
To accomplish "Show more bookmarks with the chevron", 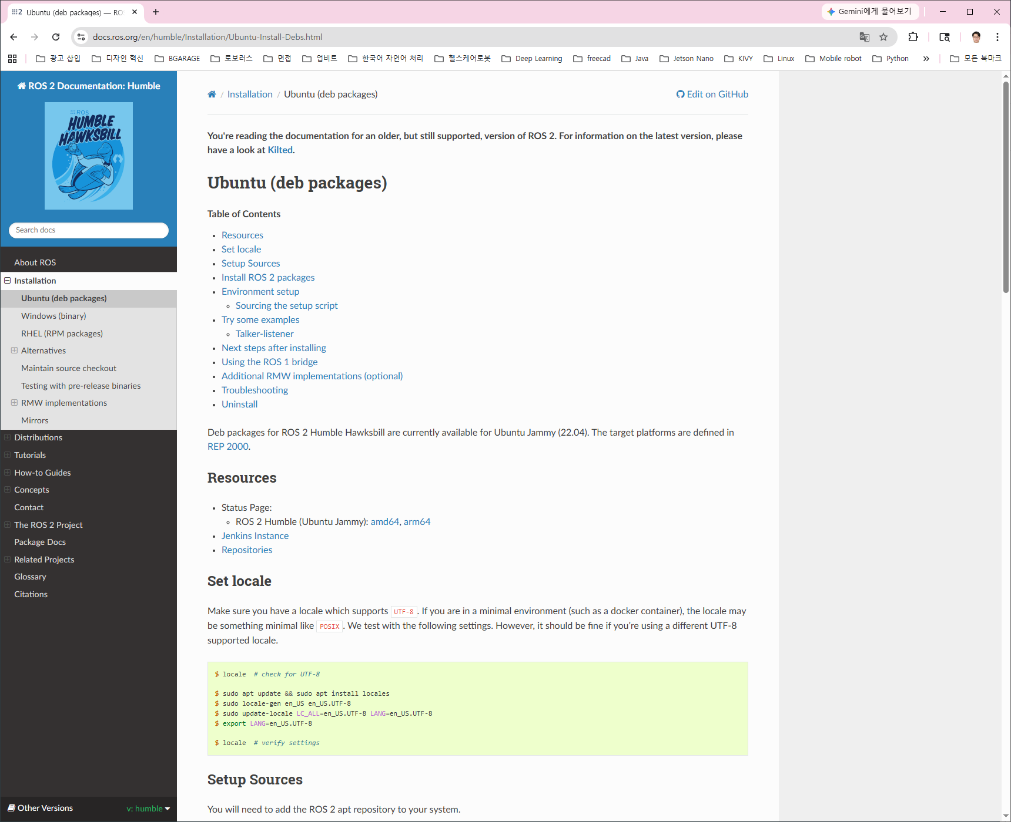I will 926,59.
